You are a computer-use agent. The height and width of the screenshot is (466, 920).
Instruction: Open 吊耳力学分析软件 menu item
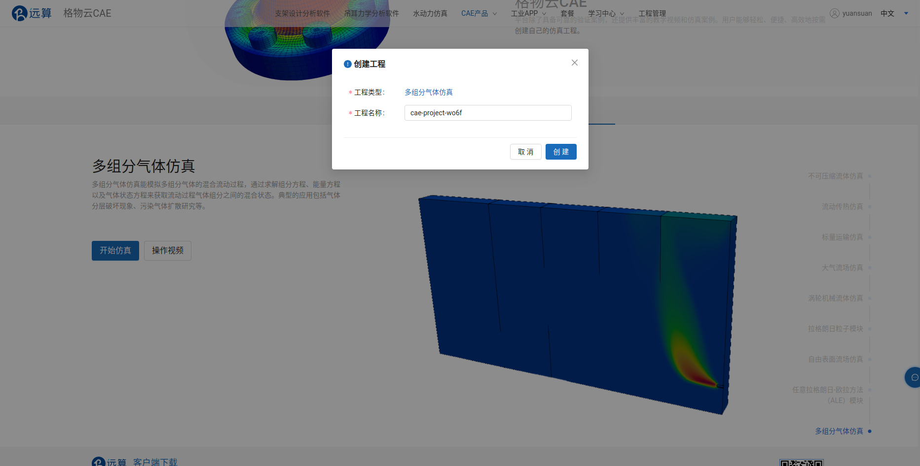click(x=371, y=13)
